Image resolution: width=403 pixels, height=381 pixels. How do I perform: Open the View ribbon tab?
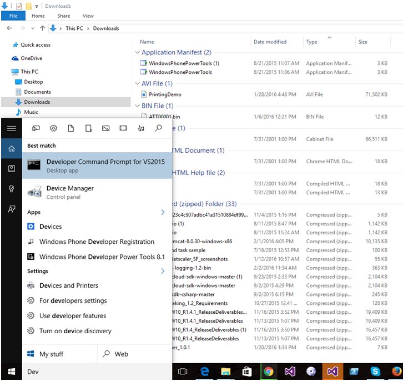(88, 16)
